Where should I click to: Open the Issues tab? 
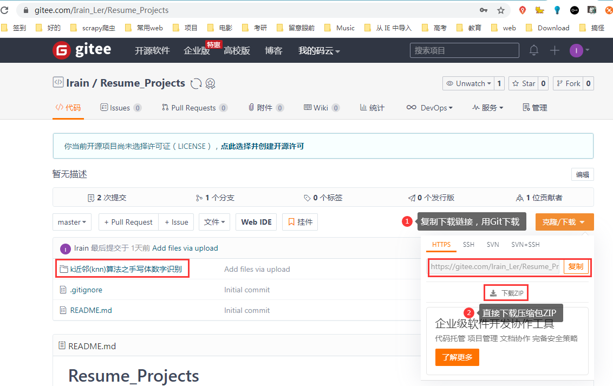pyautogui.click(x=120, y=108)
